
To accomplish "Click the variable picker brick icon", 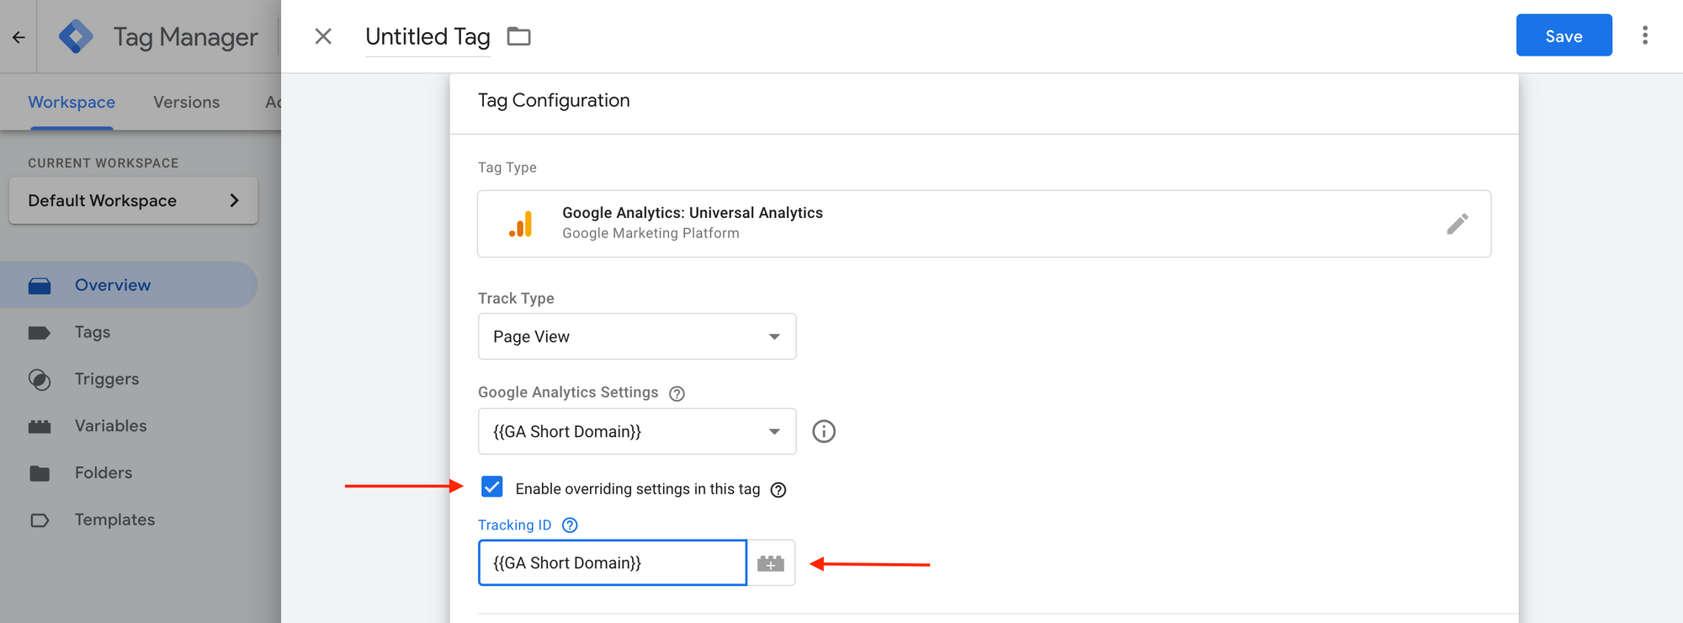I will pyautogui.click(x=771, y=563).
